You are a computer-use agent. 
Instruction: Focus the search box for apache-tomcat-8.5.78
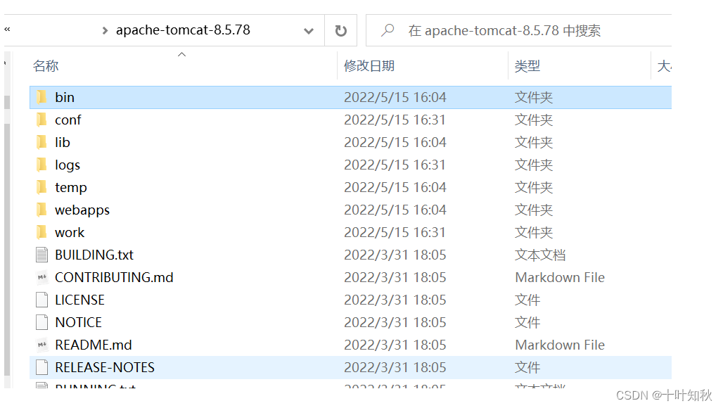pyautogui.click(x=519, y=30)
